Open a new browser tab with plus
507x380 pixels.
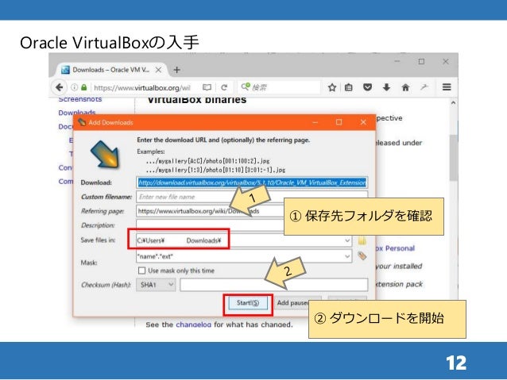[x=177, y=70]
